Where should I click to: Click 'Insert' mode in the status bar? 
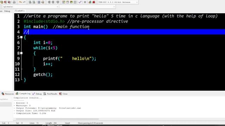pos(67,123)
